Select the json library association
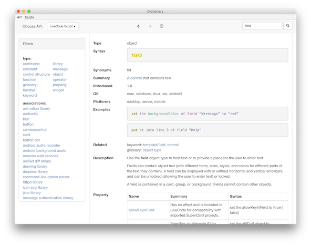The height and width of the screenshot is (245, 311). pos(32,193)
